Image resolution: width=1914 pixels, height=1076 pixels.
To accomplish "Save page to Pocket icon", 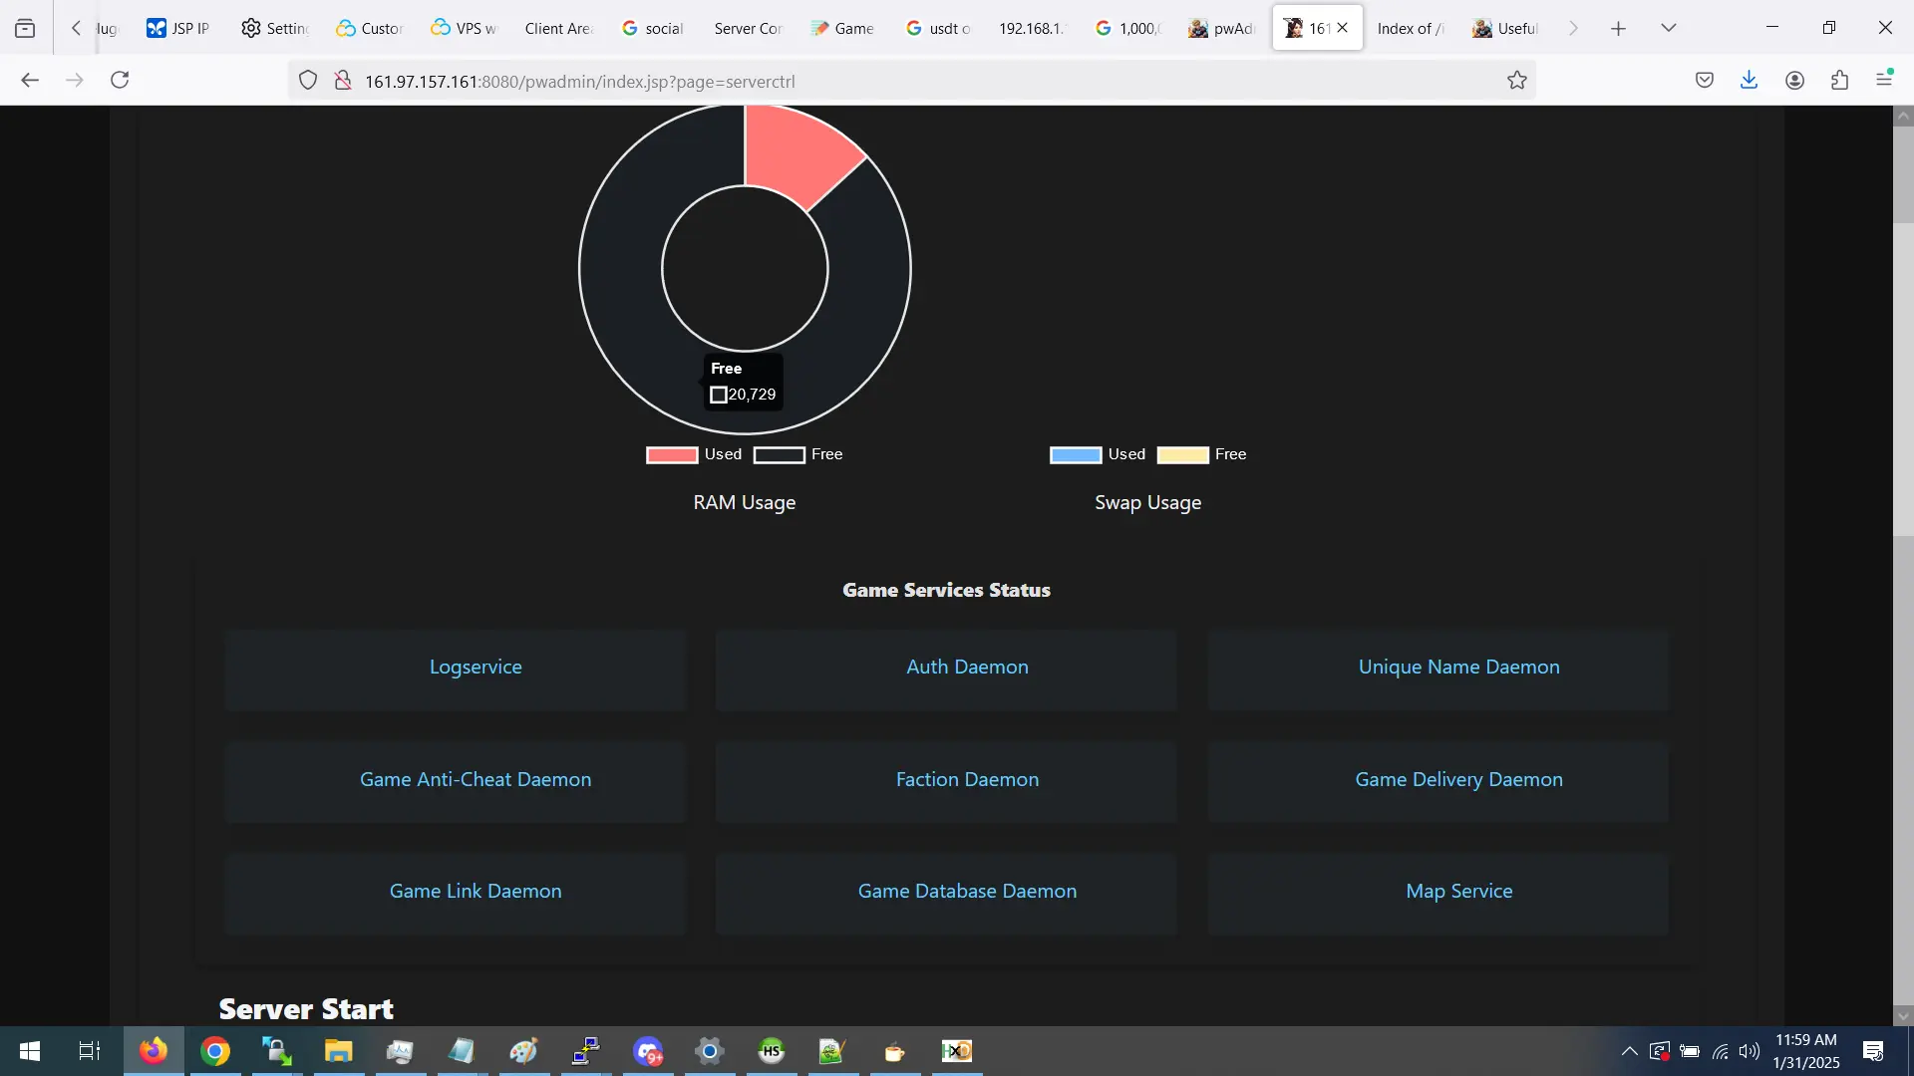I will (1705, 81).
